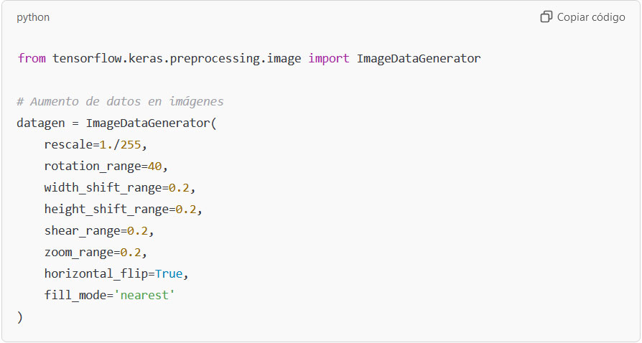Click the True value of horizontal_flip
642x343 pixels.
169,273
